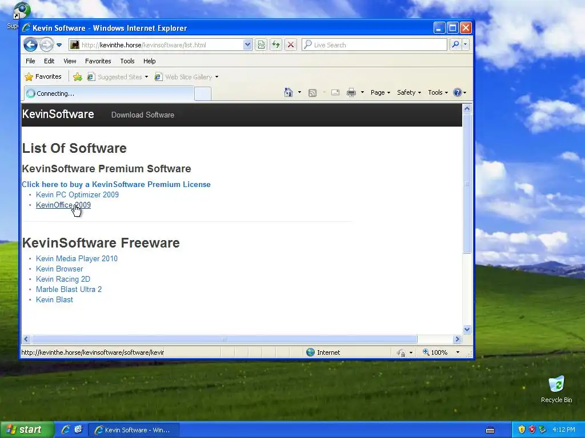Click the yellow security shield tray icon
The width and height of the screenshot is (585, 438).
[522, 429]
